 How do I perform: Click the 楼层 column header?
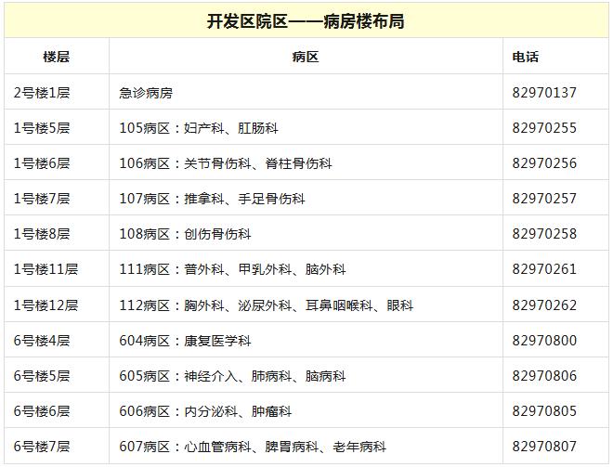pos(56,57)
